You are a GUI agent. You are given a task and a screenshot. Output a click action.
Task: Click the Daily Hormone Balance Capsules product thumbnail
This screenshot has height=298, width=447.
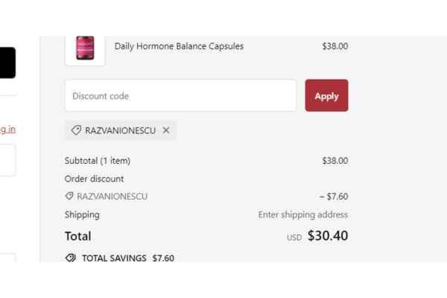[x=85, y=48]
